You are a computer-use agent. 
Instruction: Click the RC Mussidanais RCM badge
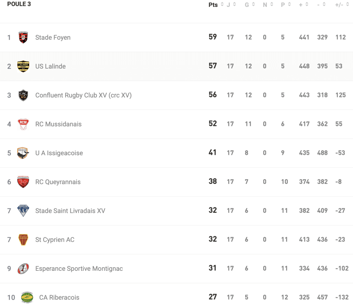(23, 124)
